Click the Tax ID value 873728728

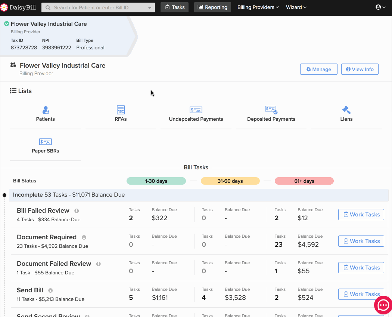click(x=24, y=47)
